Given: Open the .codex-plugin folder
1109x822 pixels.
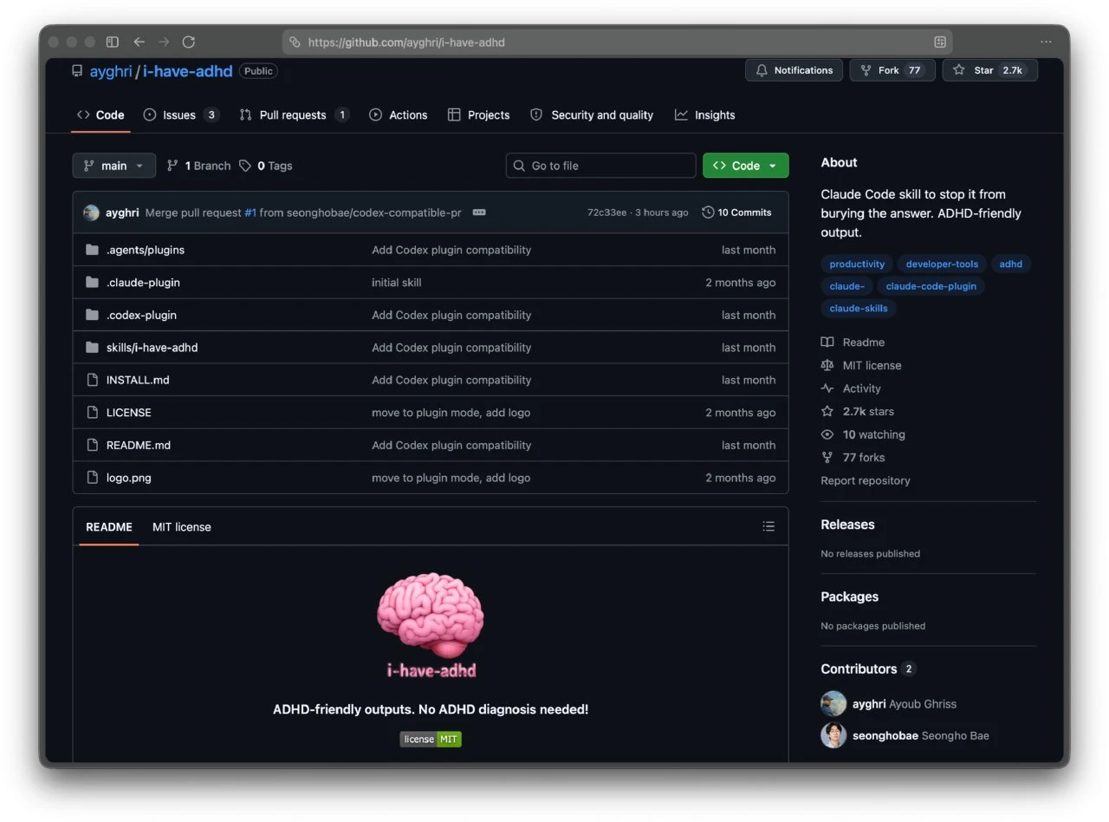Looking at the screenshot, I should 141,315.
